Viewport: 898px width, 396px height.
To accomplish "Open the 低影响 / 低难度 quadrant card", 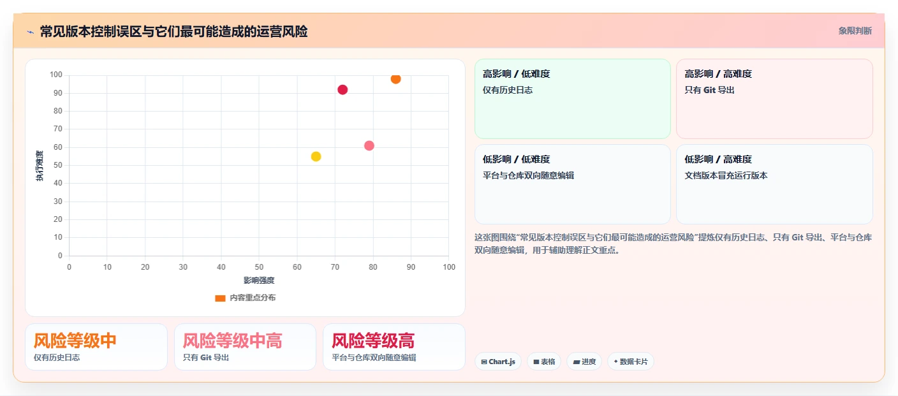I will [573, 184].
